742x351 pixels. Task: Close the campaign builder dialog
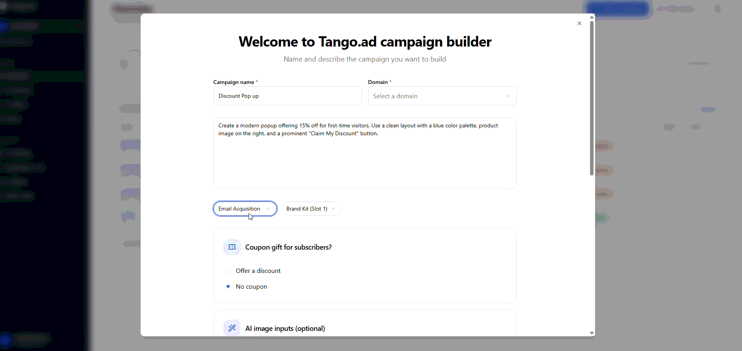coord(579,23)
